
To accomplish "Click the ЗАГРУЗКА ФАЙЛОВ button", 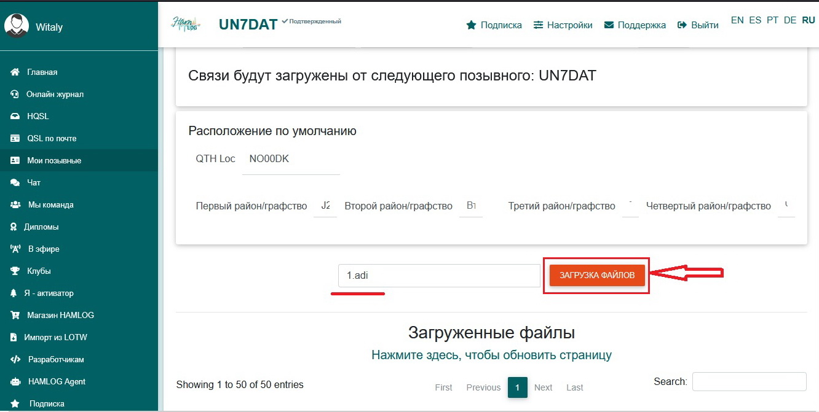I will [x=597, y=276].
